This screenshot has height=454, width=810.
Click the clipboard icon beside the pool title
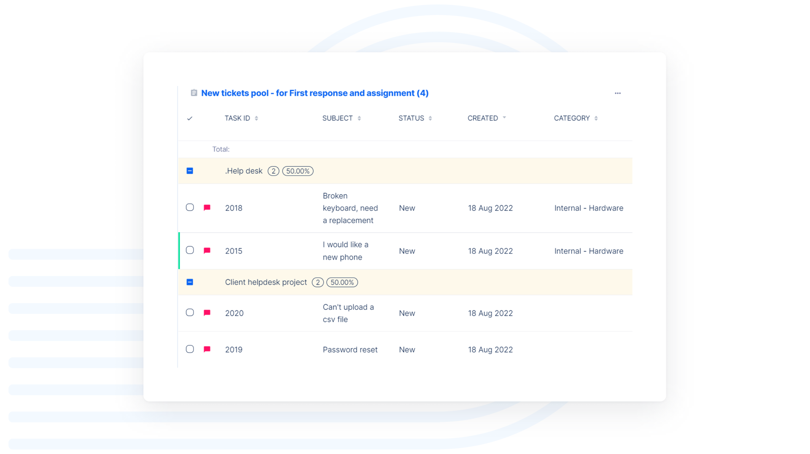coord(194,93)
